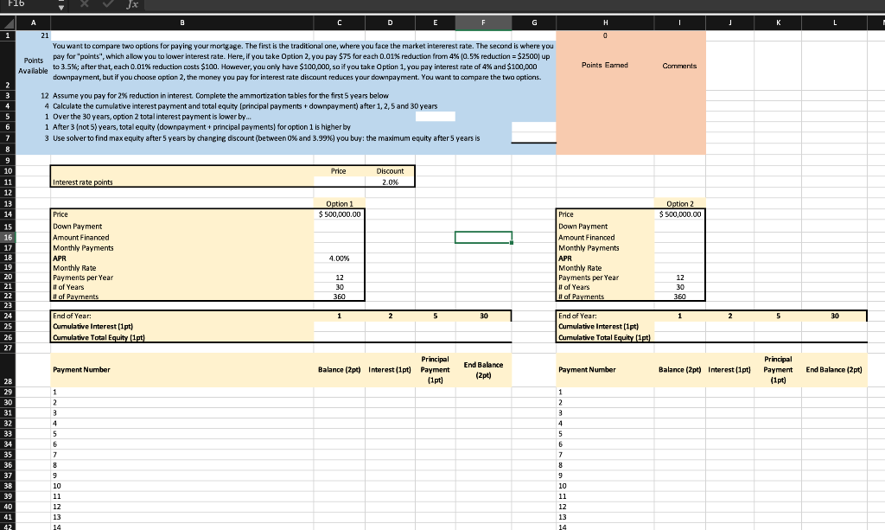Image resolution: width=885 pixels, height=530 pixels.
Task: Click Option 1 APR value '4.00%'
Action: 339,258
